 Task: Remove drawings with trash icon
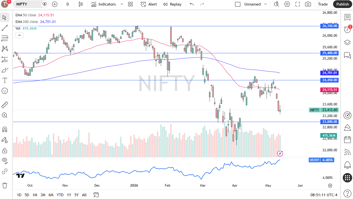[x=5, y=185]
